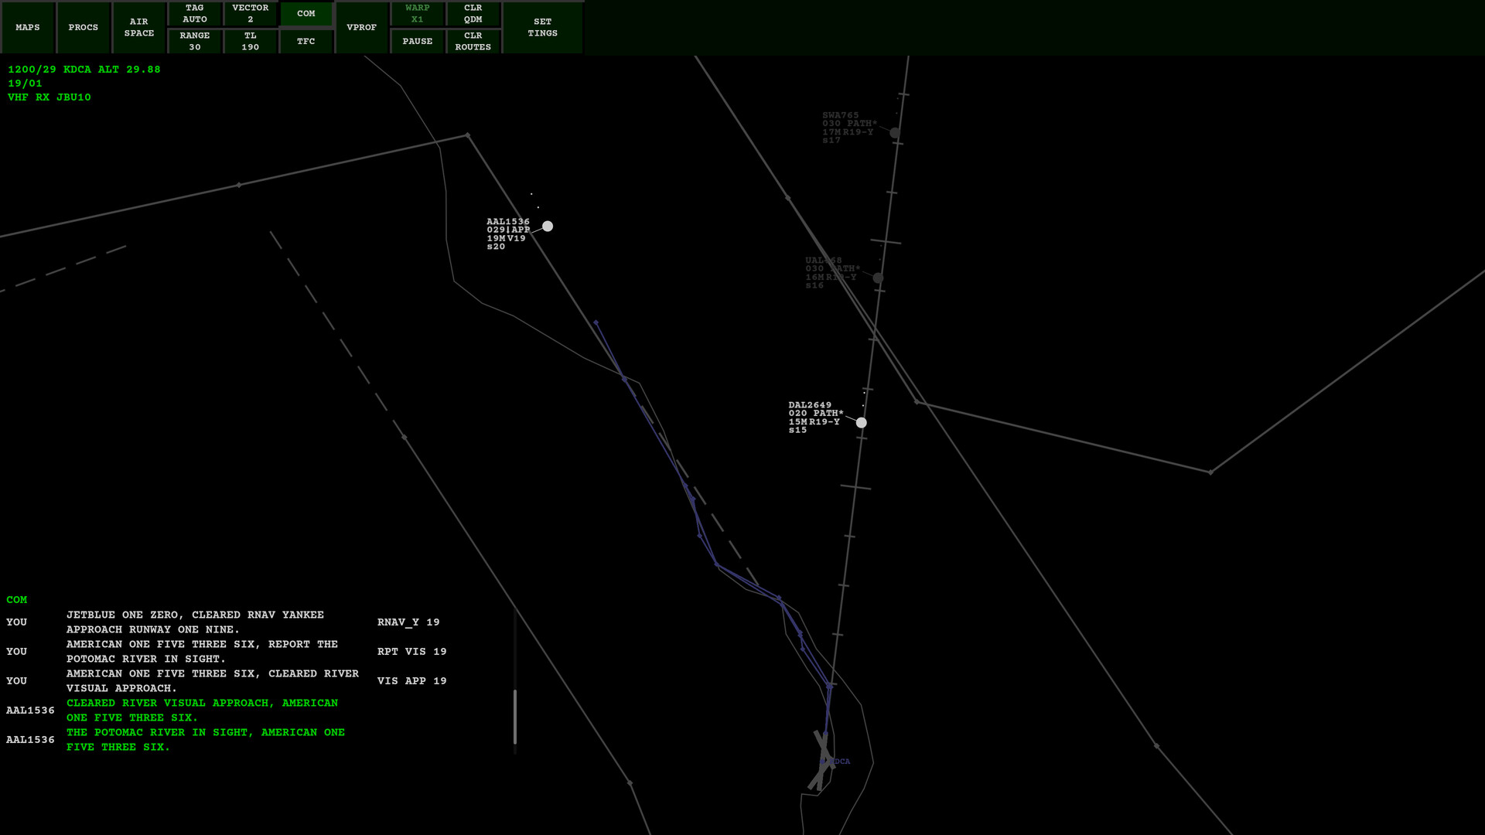The width and height of the screenshot is (1485, 835).
Task: Click the 1200/29 KDCA ALT 29.88 status line
Action: (x=84, y=70)
